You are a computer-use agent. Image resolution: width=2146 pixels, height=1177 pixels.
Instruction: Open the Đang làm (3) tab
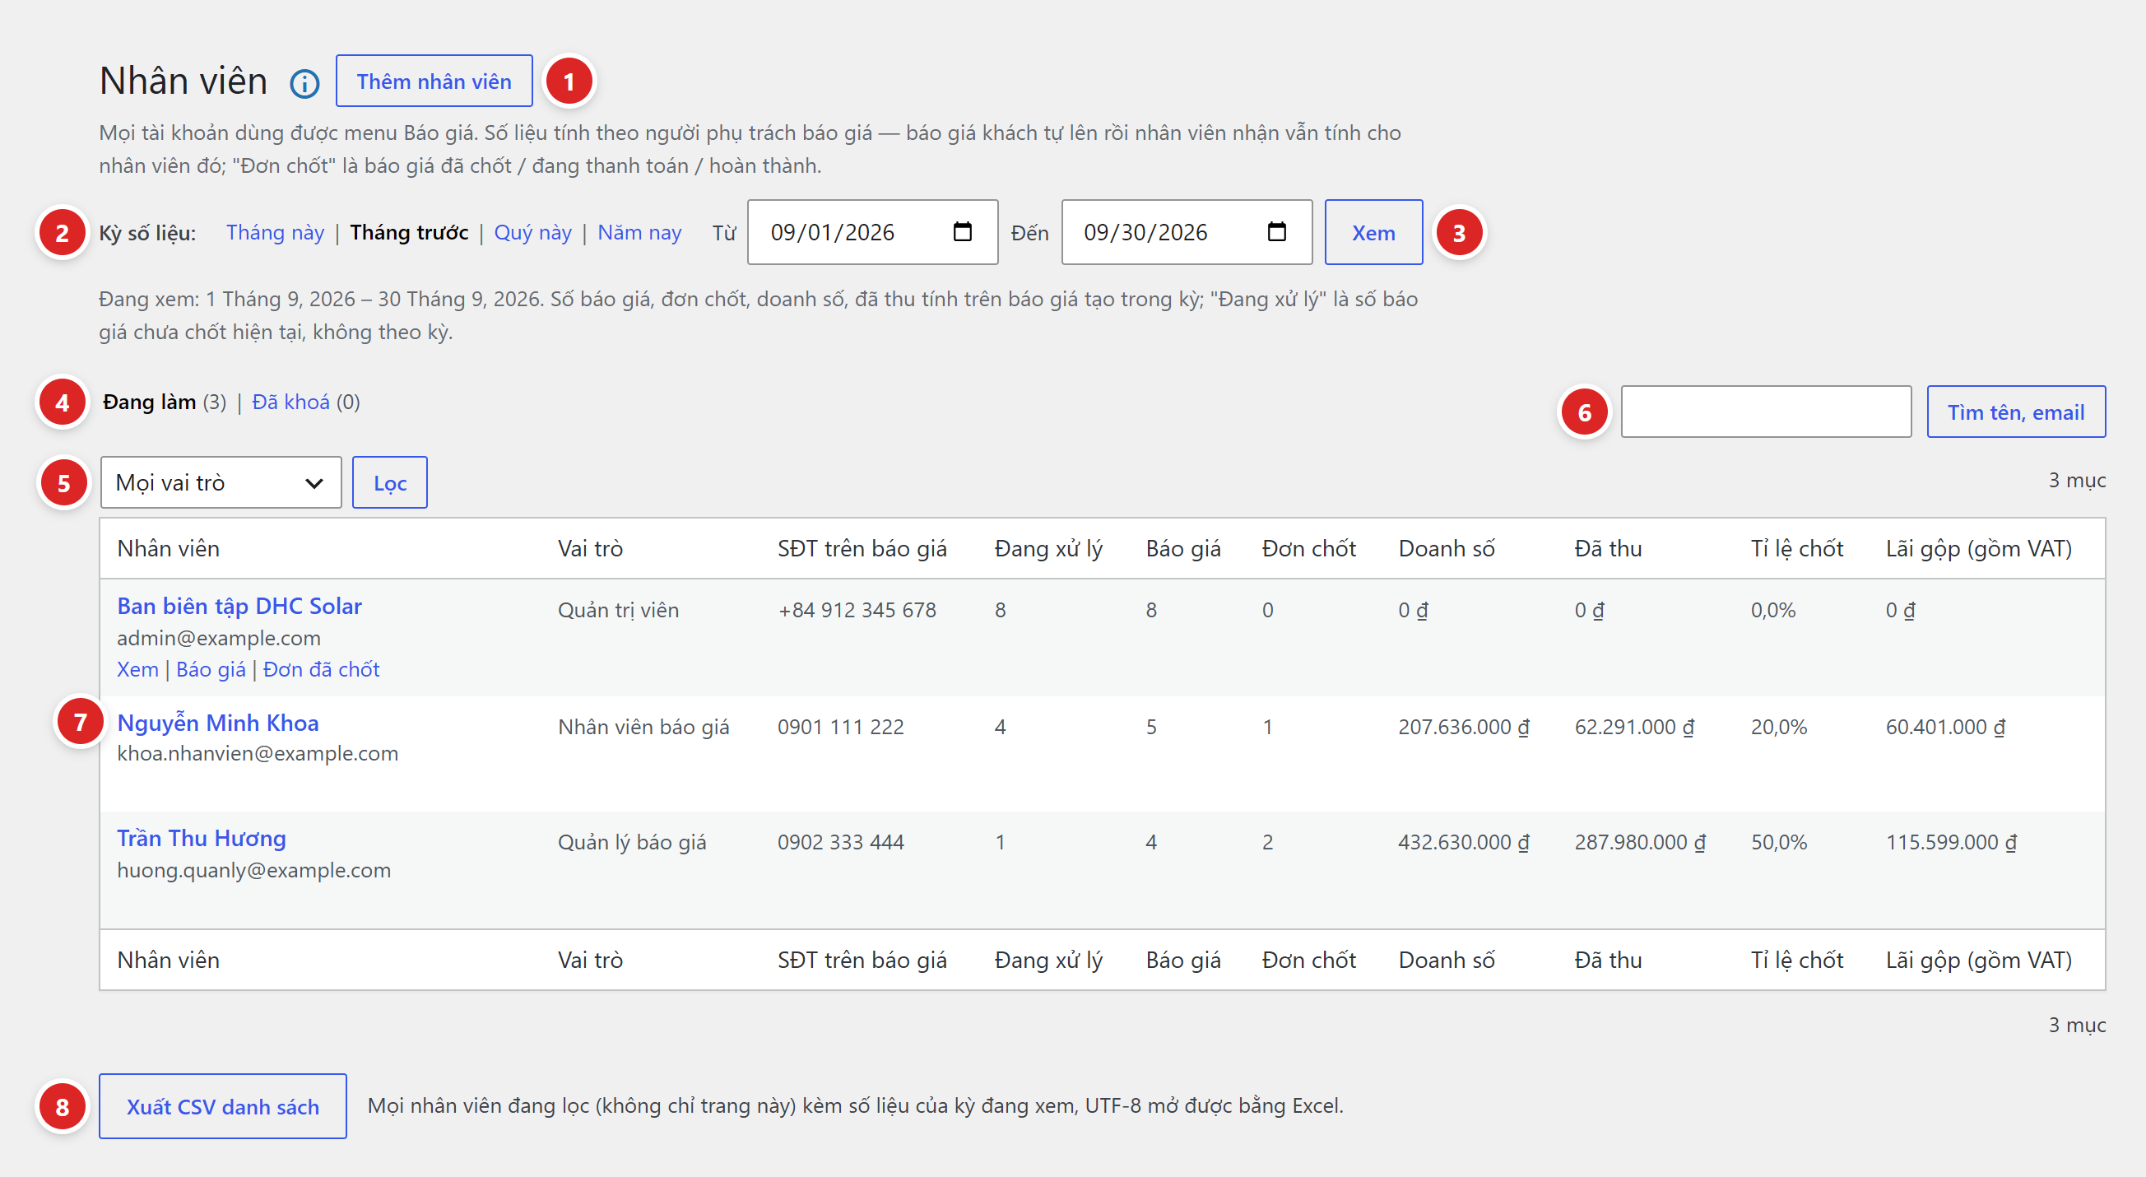click(164, 402)
